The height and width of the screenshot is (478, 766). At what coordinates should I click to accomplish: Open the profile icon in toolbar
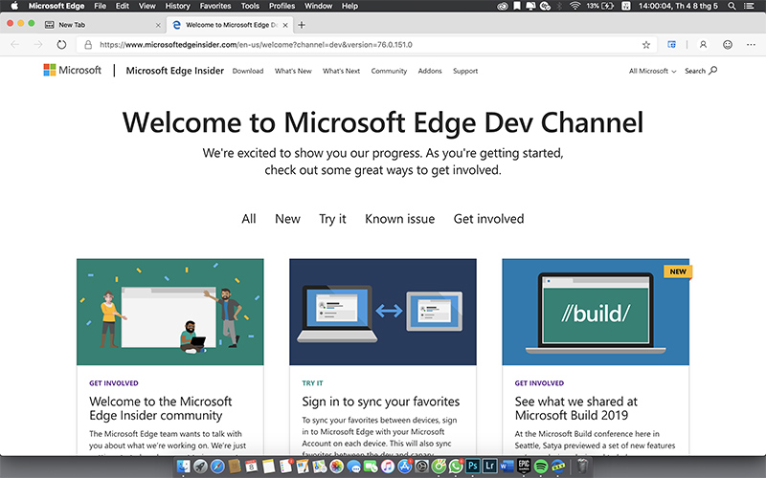(703, 44)
